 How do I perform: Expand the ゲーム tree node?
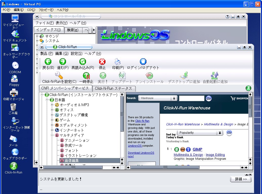point(52,120)
